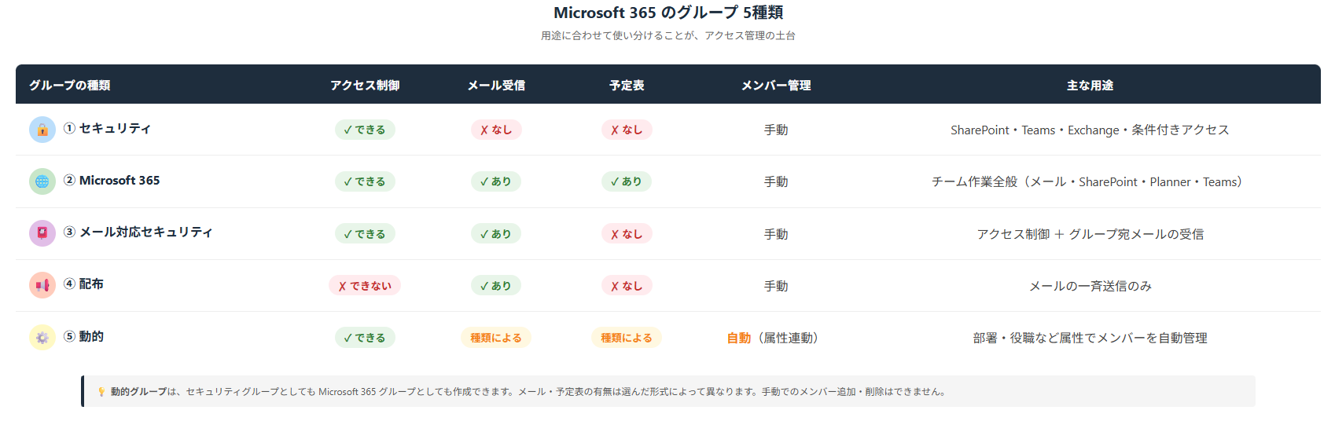Click the Microsoft 365 のグループ 5種類 title
This screenshot has width=1335, height=421.
pyautogui.click(x=668, y=13)
